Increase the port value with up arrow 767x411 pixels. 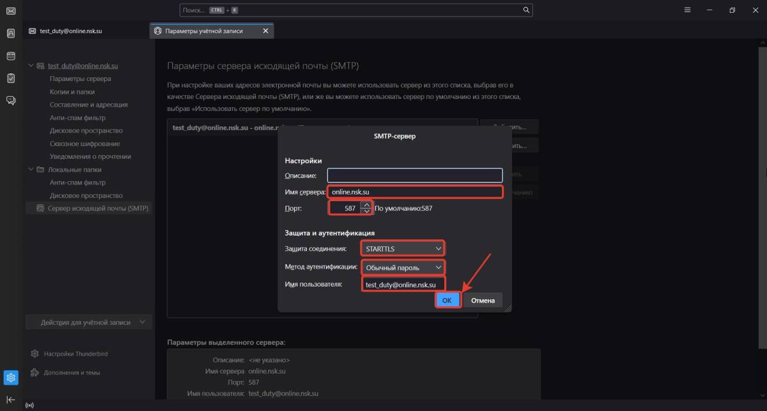[x=366, y=205]
